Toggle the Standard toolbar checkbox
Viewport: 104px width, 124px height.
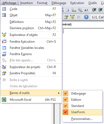[x=82, y=106]
